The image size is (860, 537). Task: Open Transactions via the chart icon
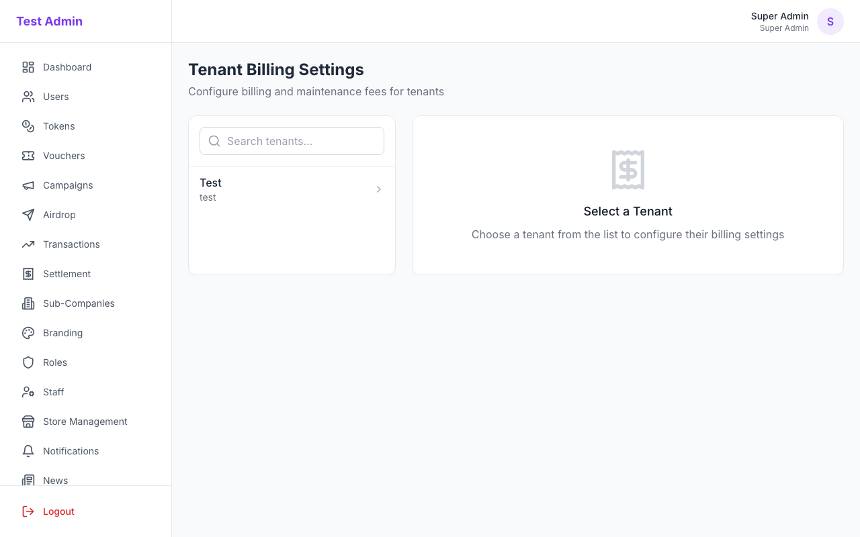pos(28,244)
